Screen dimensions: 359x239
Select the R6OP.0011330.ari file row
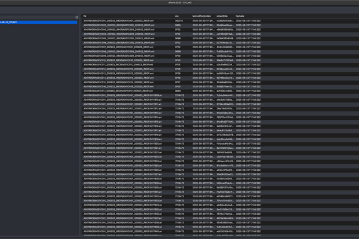click(221, 187)
